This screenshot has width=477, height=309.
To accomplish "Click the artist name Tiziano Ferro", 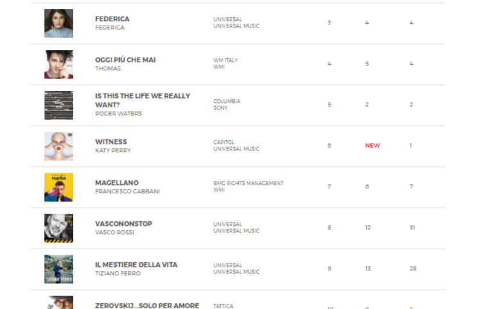I will tap(118, 273).
